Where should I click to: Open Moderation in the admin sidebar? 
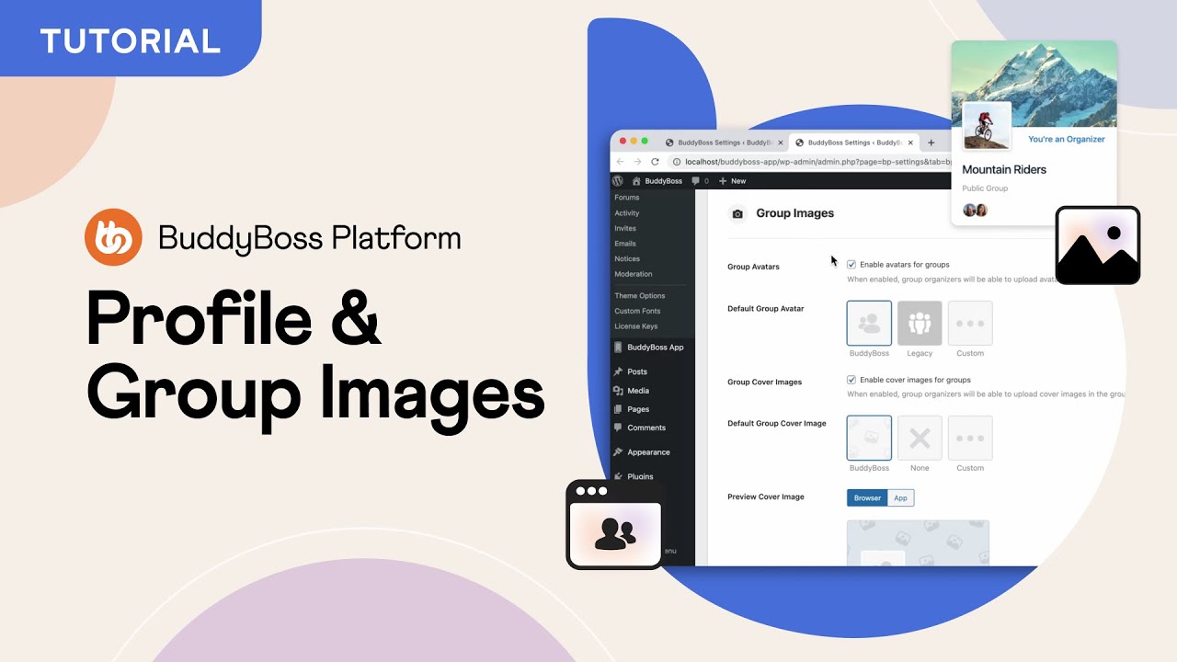point(634,274)
